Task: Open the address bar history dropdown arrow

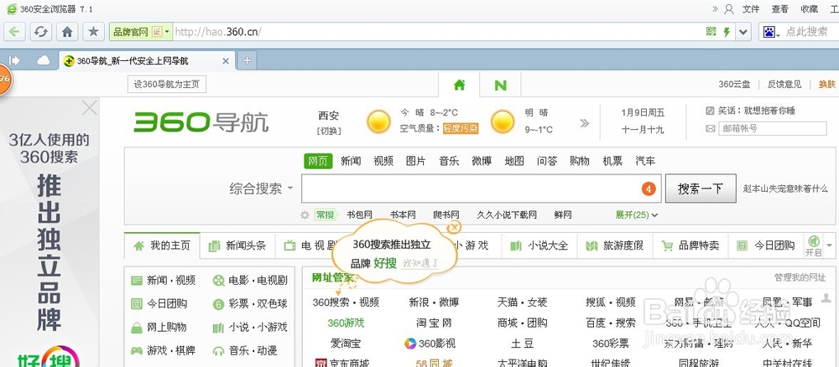Action: pos(743,32)
